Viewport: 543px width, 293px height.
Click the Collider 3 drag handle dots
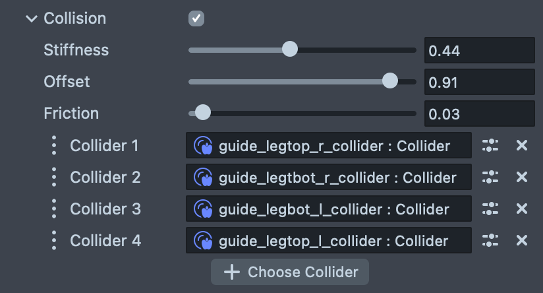pos(54,209)
